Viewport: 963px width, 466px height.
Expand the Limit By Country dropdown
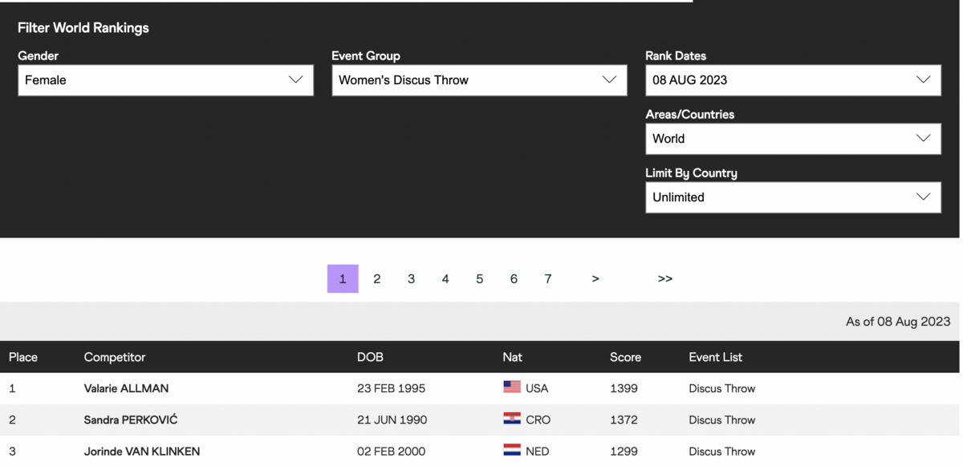point(793,197)
